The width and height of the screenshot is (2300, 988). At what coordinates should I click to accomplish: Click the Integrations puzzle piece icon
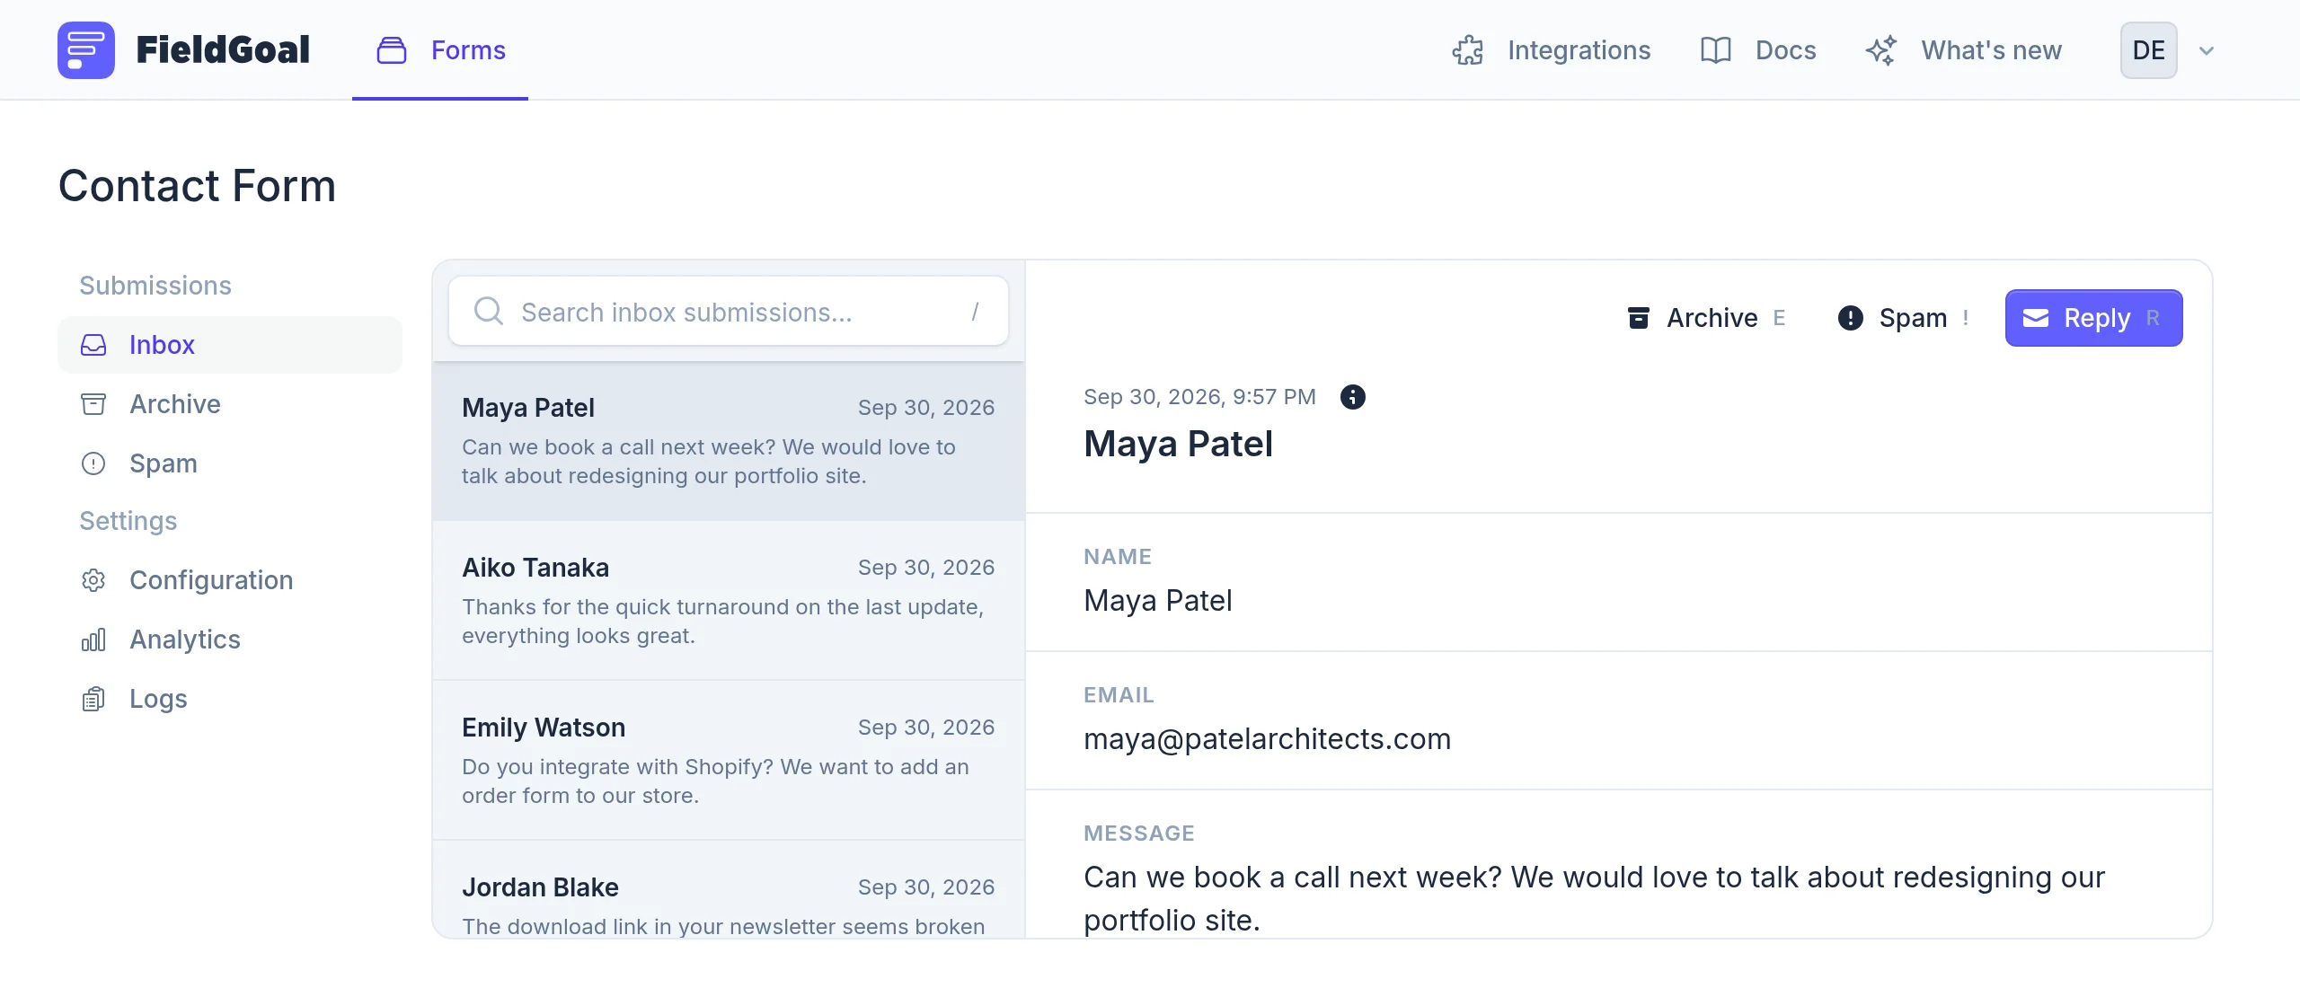click(1468, 50)
